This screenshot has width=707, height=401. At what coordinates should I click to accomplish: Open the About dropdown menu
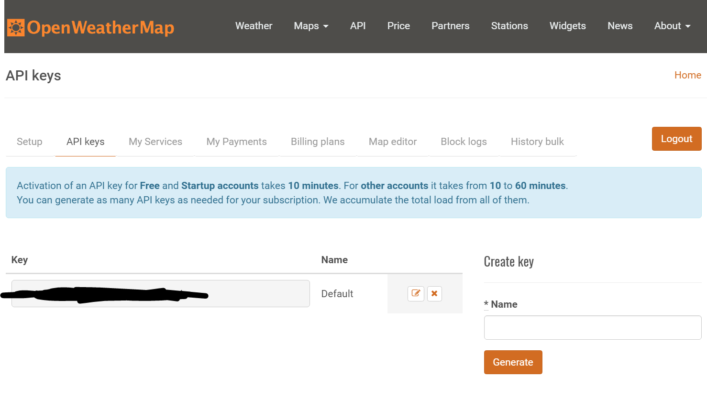pos(672,26)
